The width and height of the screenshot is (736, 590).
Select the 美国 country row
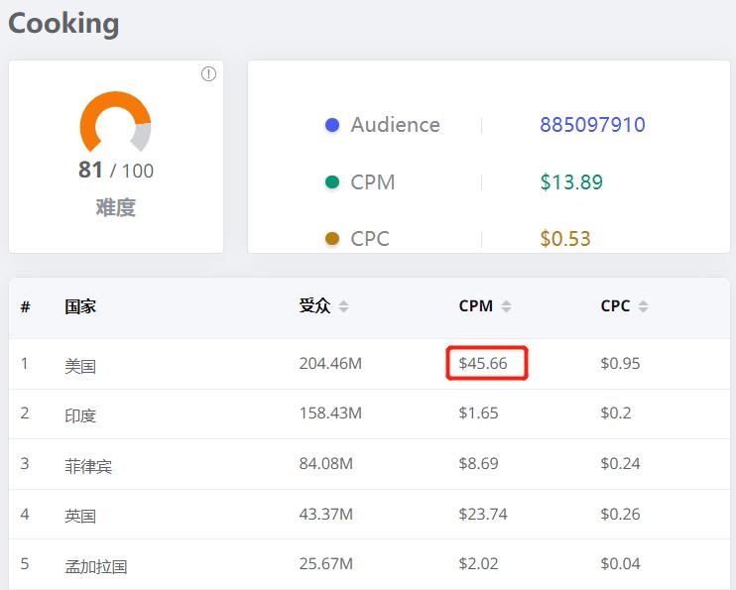pyautogui.click(x=80, y=365)
